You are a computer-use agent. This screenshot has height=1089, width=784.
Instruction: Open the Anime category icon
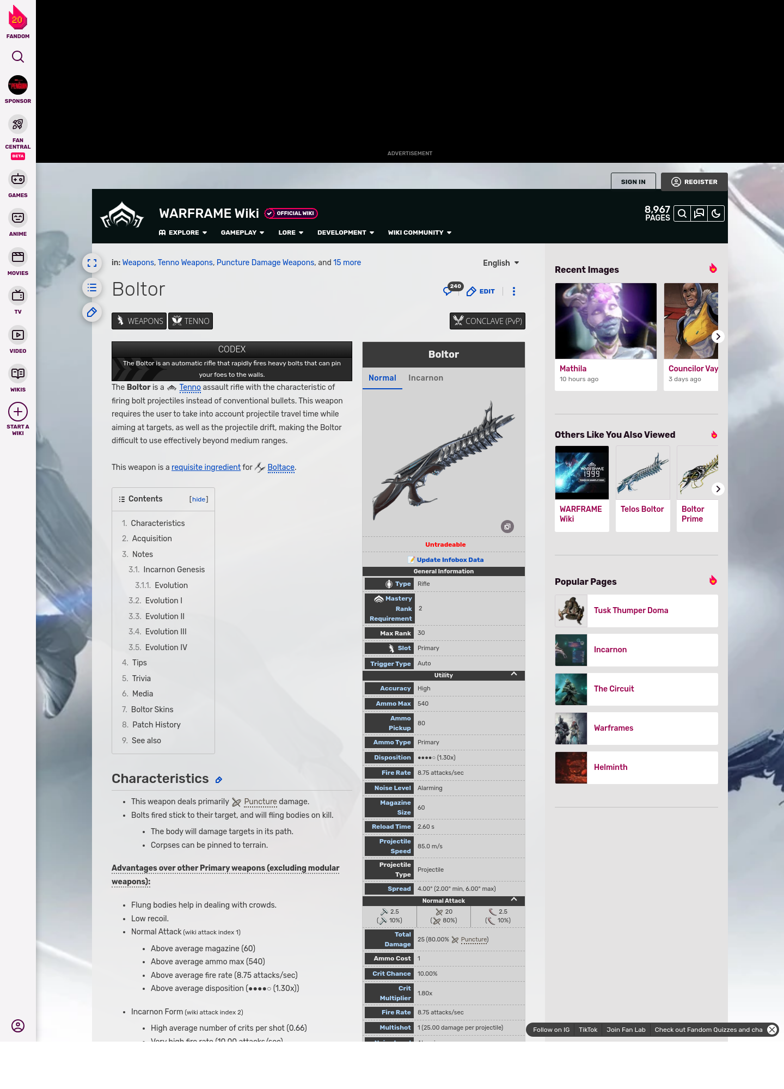pyautogui.click(x=18, y=218)
